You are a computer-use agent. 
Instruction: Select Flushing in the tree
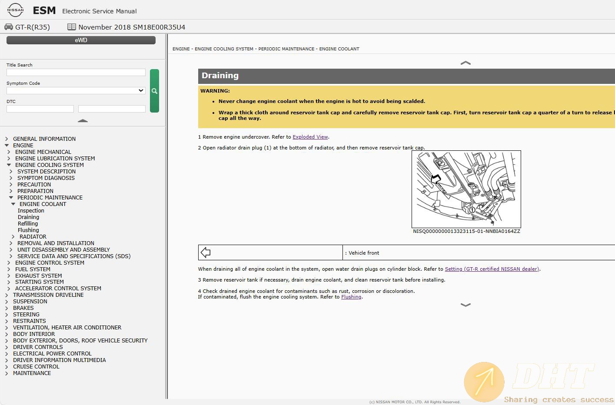click(28, 230)
